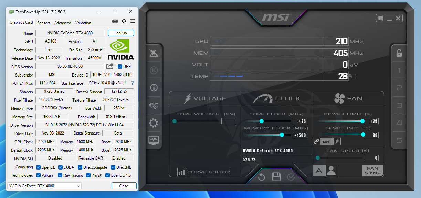Click the Temp Limit 88 value field
The height and width of the screenshot is (198, 421).
371,135
